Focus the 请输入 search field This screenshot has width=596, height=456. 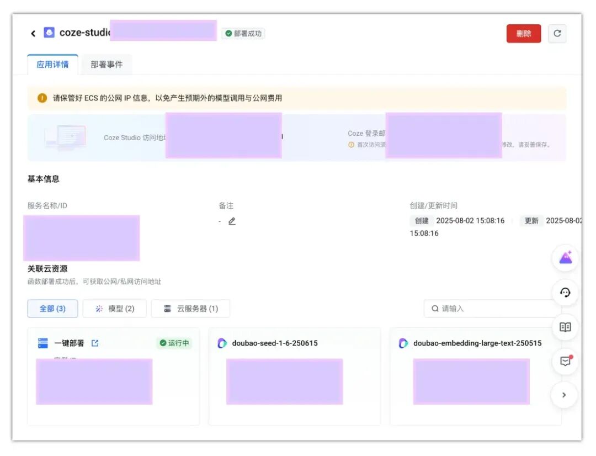492,309
